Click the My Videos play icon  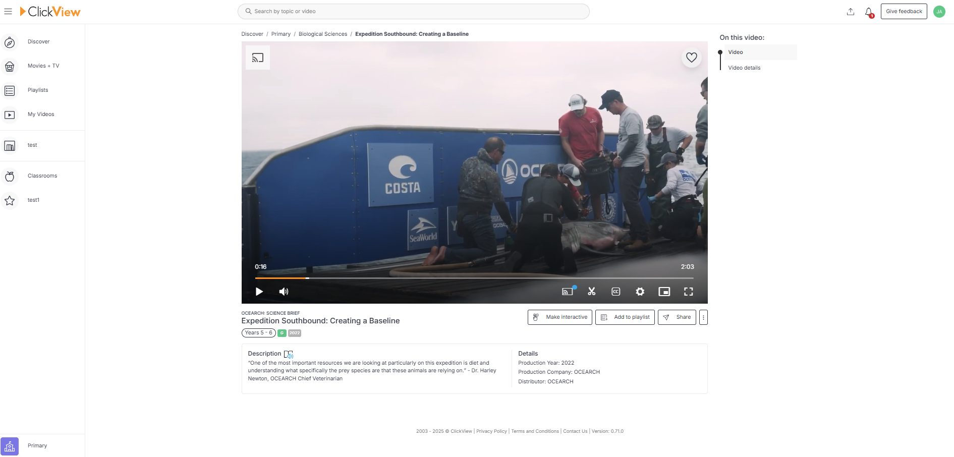tap(10, 115)
